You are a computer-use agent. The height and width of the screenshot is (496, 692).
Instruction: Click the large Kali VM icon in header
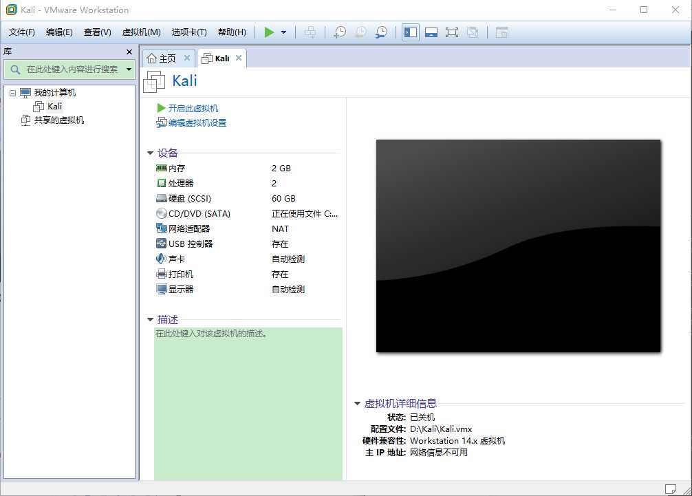click(x=155, y=82)
